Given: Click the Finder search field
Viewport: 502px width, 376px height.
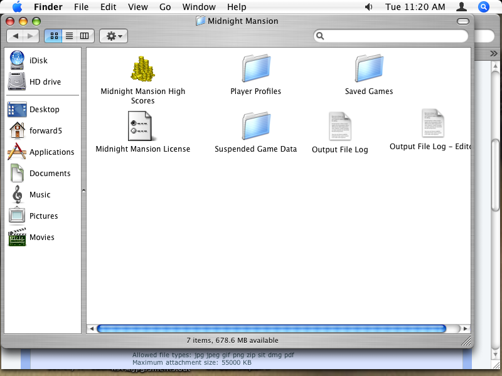Looking at the screenshot, I should (x=392, y=36).
